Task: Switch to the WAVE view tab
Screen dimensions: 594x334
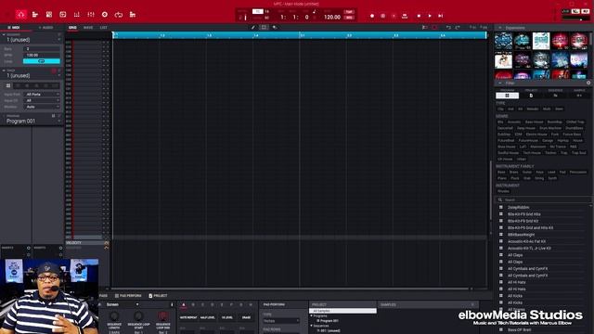Action: pos(88,28)
